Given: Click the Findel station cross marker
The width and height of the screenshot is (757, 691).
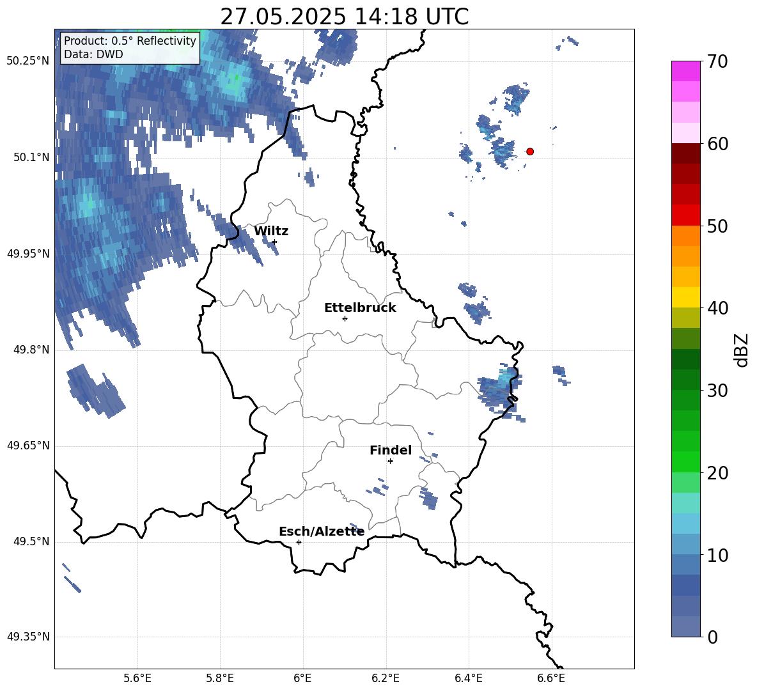Looking at the screenshot, I should tap(390, 462).
